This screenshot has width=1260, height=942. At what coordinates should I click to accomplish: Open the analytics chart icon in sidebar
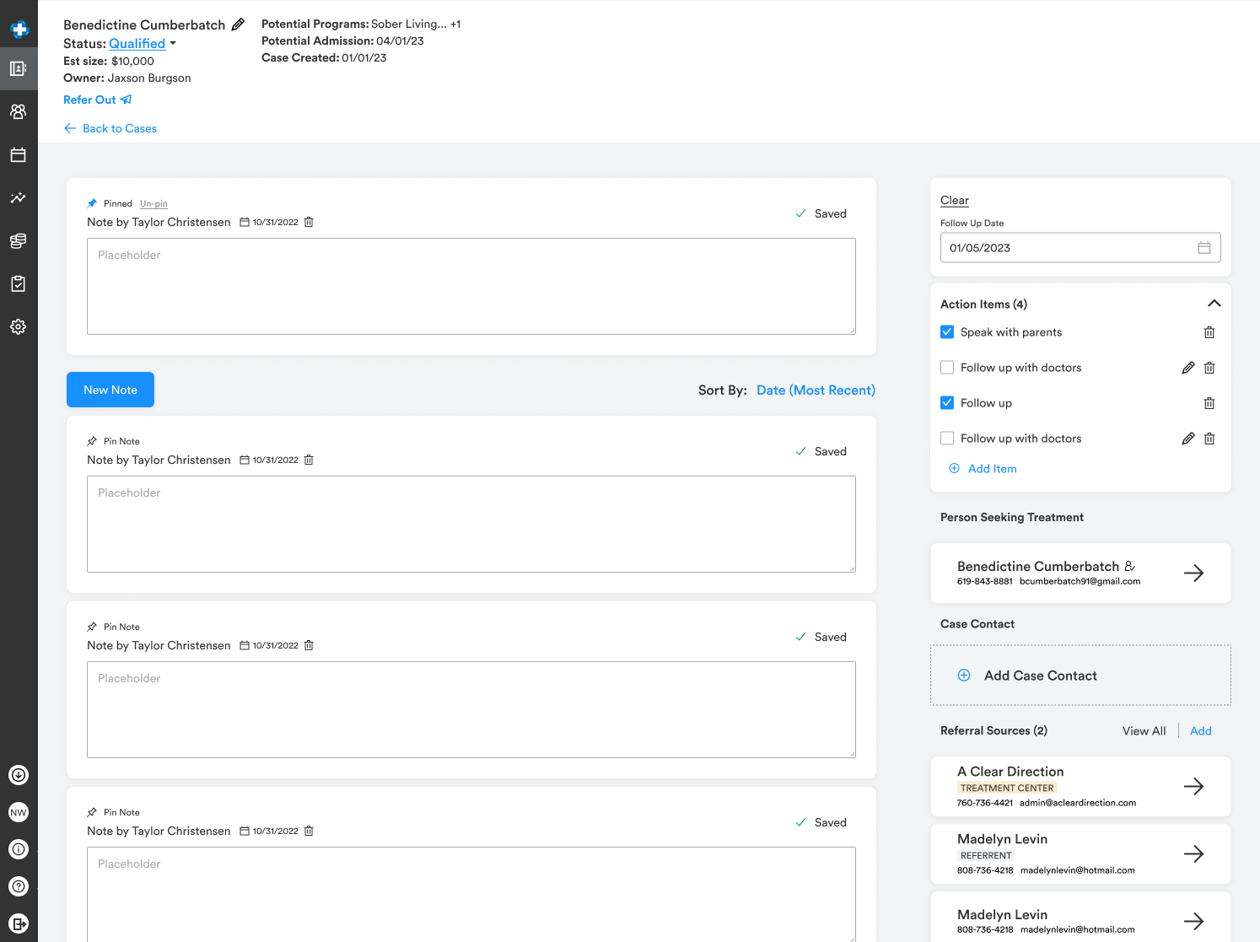tap(19, 198)
